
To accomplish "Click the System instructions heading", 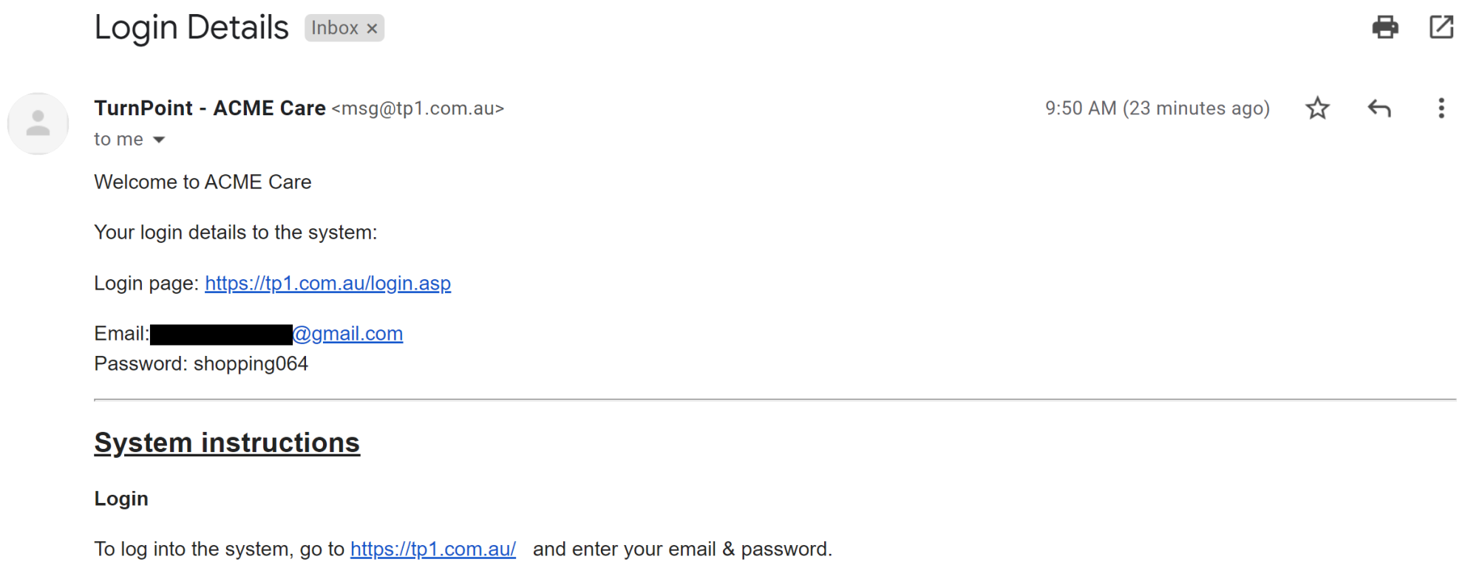I will (227, 442).
